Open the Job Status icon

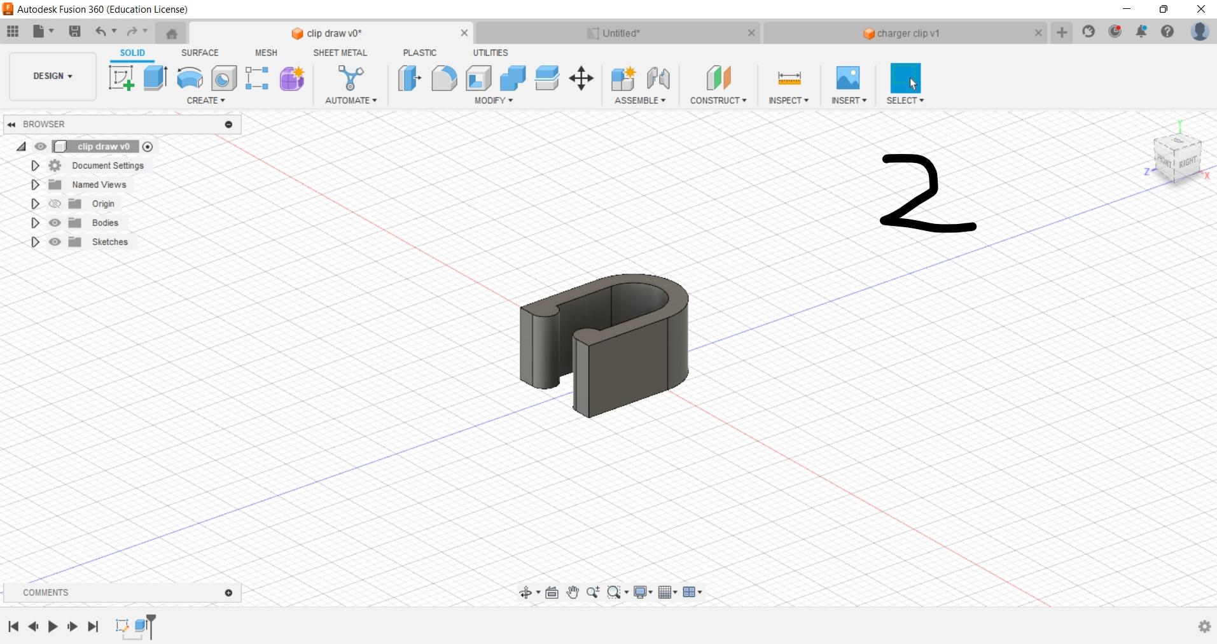(x=1115, y=31)
